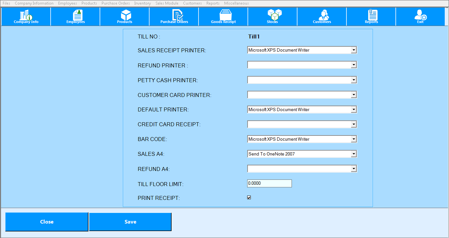Open the Products box icon
This screenshot has width=449, height=238.
point(125,16)
